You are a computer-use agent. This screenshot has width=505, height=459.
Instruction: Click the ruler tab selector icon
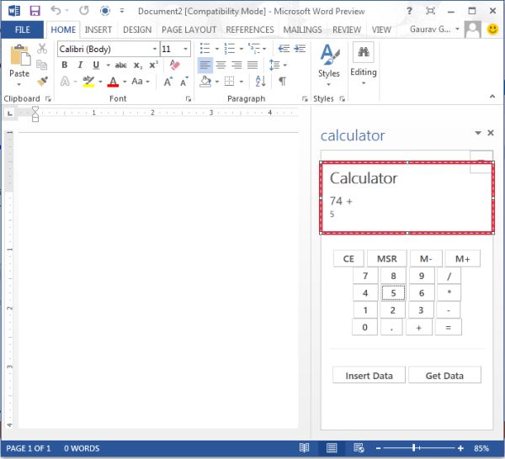(x=10, y=113)
